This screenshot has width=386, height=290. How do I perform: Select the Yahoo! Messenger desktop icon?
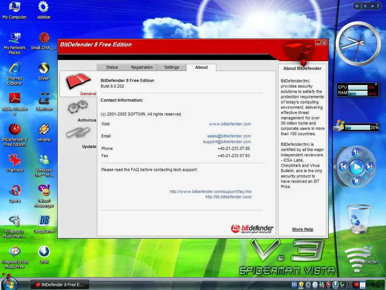(x=44, y=196)
